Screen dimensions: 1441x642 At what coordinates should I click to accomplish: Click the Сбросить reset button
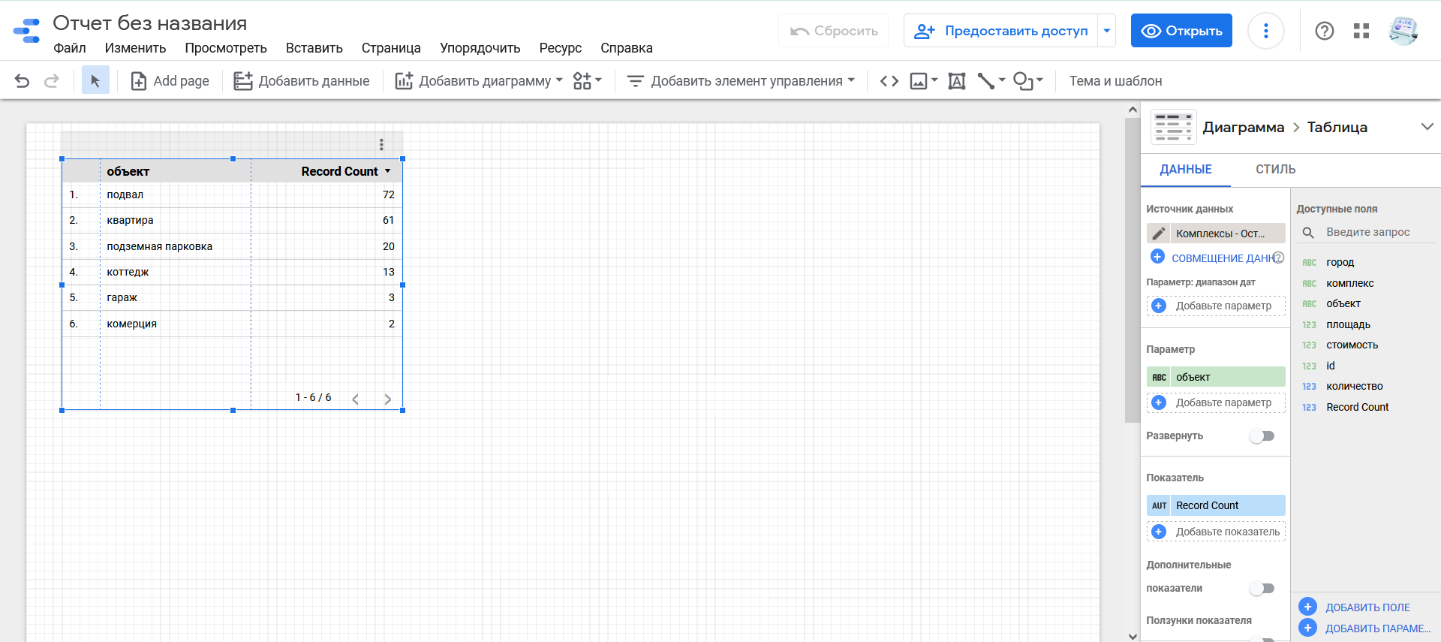click(834, 31)
